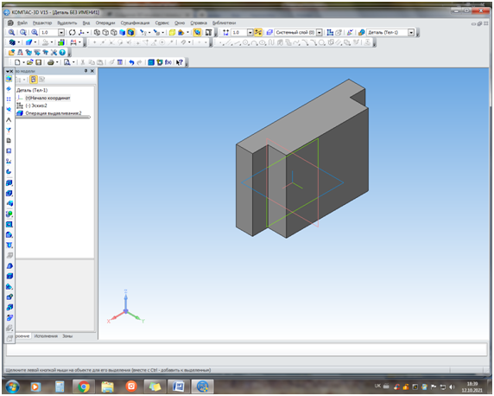The image size is (494, 396).
Task: Open the Сервис menu
Action: pos(162,22)
